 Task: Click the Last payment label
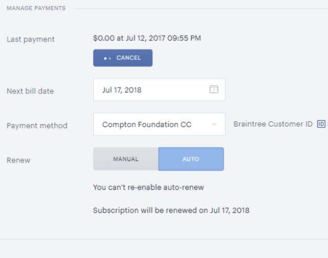(31, 39)
